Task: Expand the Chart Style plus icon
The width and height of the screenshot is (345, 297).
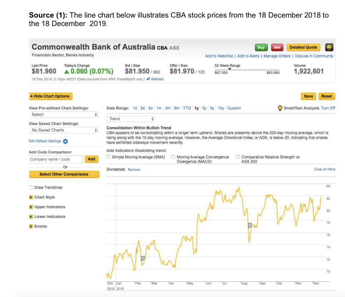Action: coord(31,197)
